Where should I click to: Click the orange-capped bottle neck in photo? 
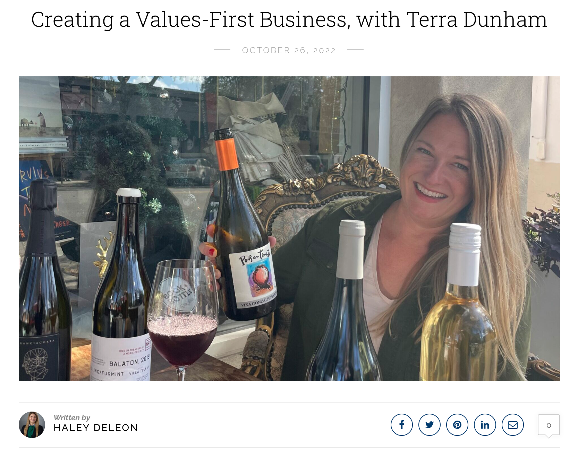226,151
